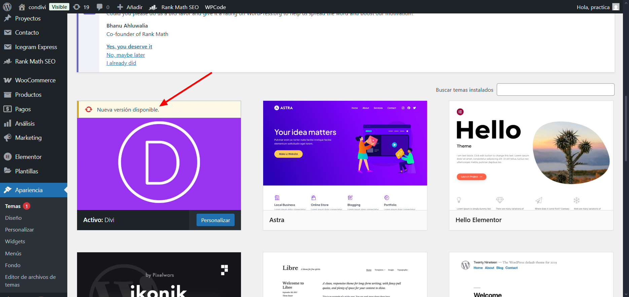This screenshot has height=297, width=629.
Task: Open WooCommerce from the sidebar
Action: click(x=35, y=80)
